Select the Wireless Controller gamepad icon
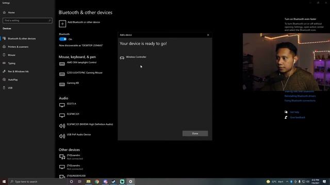This screenshot has width=330, height=185. coord(122,58)
